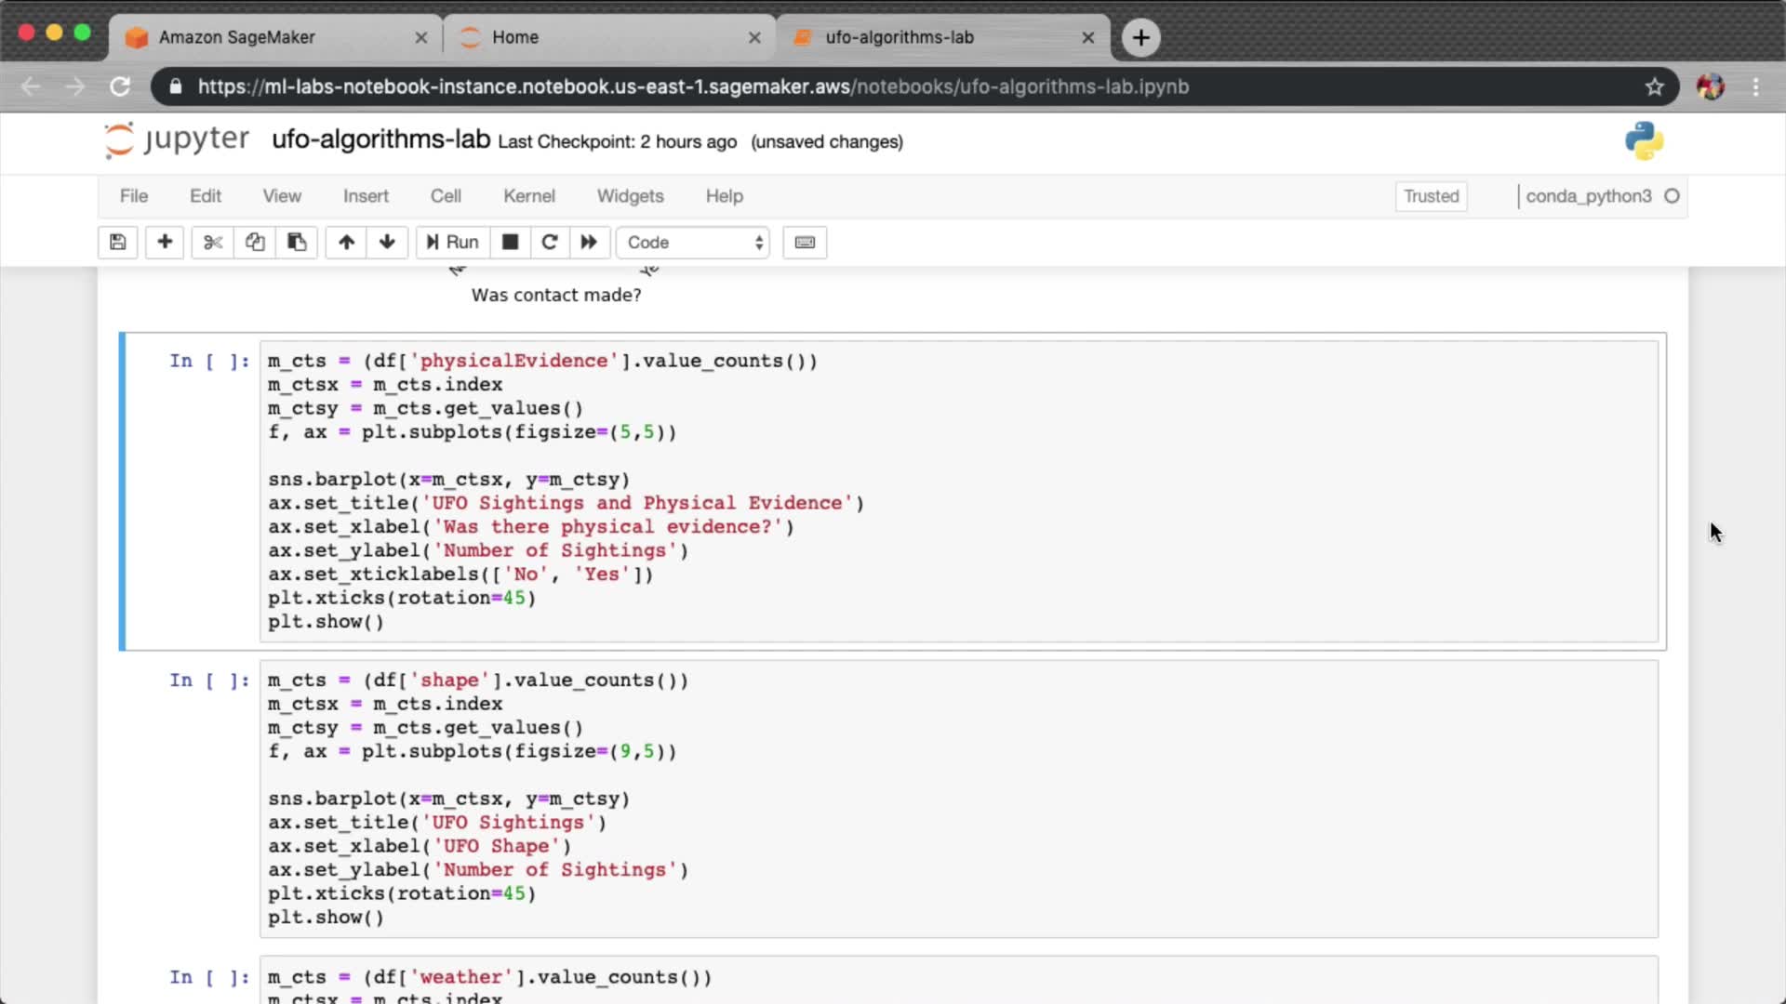Viewport: 1786px width, 1004px height.
Task: Open the Kernel menu
Action: pos(528,196)
